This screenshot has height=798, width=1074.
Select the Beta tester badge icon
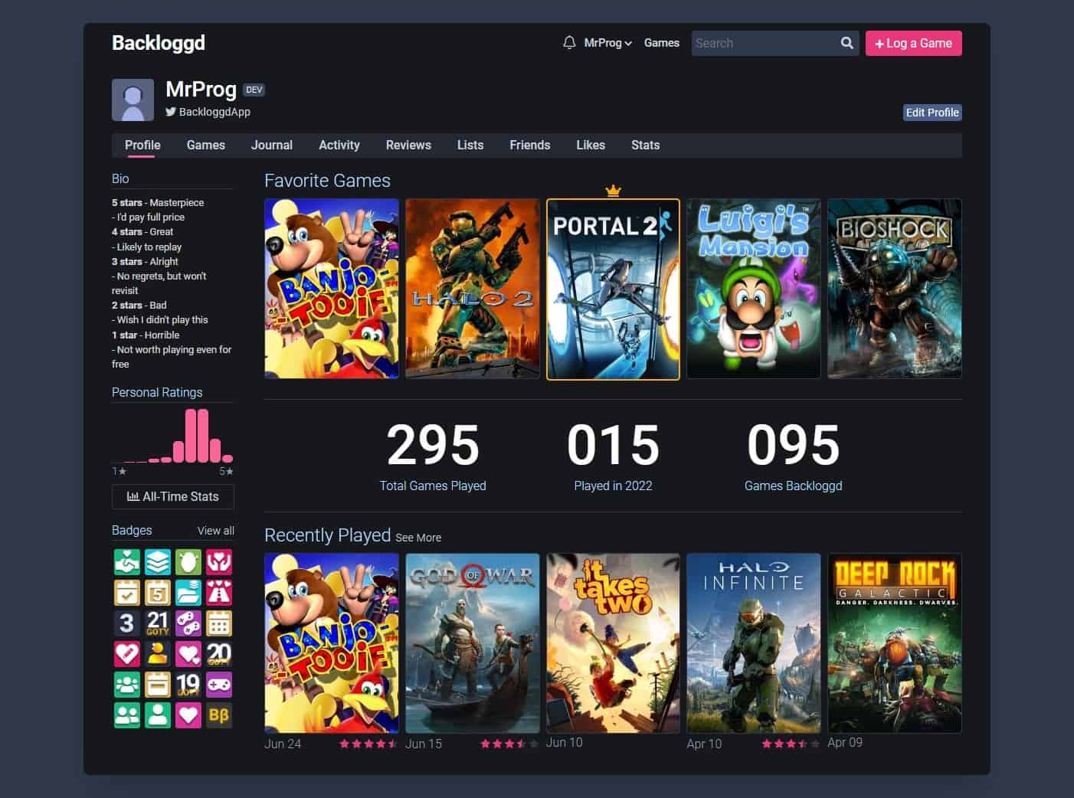coord(219,715)
